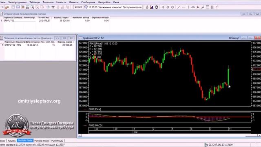
Task: Open the Таблицы menu
Action: click(x=35, y=2)
